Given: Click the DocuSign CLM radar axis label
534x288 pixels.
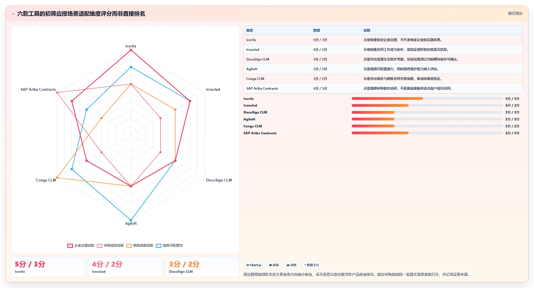Looking at the screenshot, I should tap(219, 180).
